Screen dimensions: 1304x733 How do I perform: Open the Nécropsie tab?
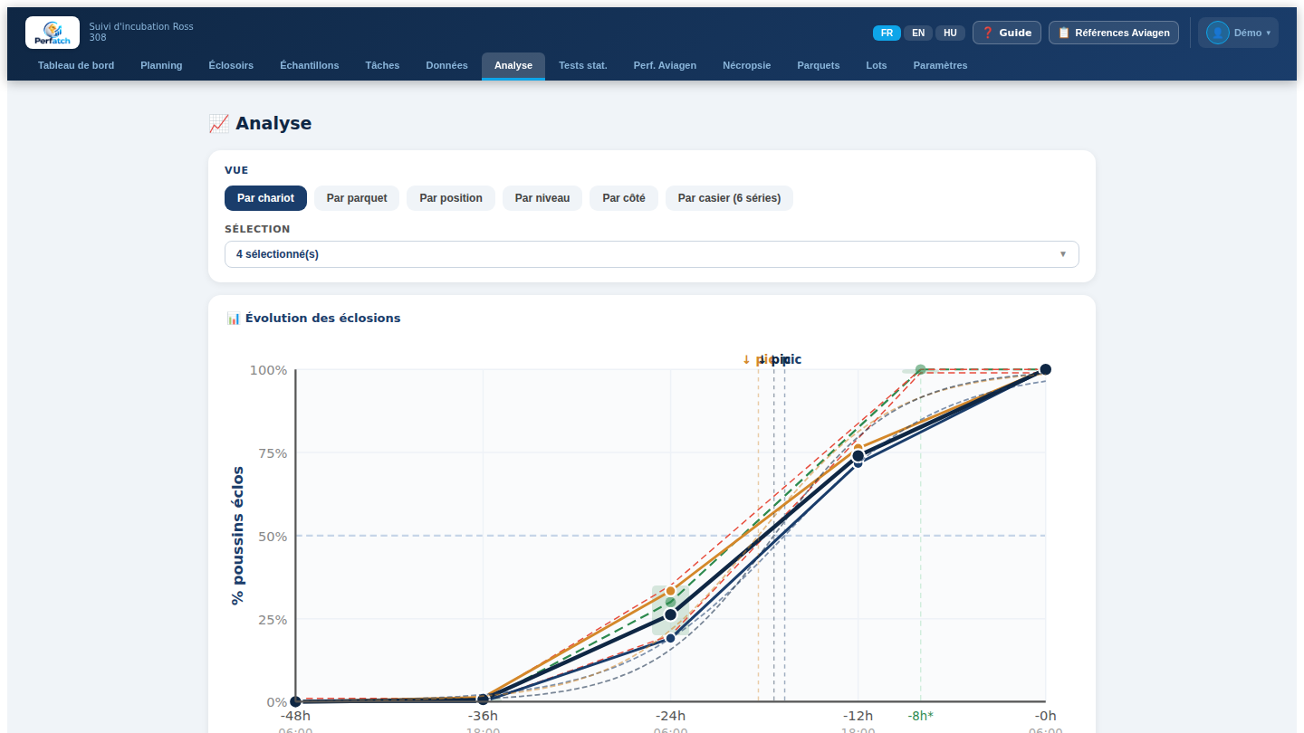coord(747,65)
